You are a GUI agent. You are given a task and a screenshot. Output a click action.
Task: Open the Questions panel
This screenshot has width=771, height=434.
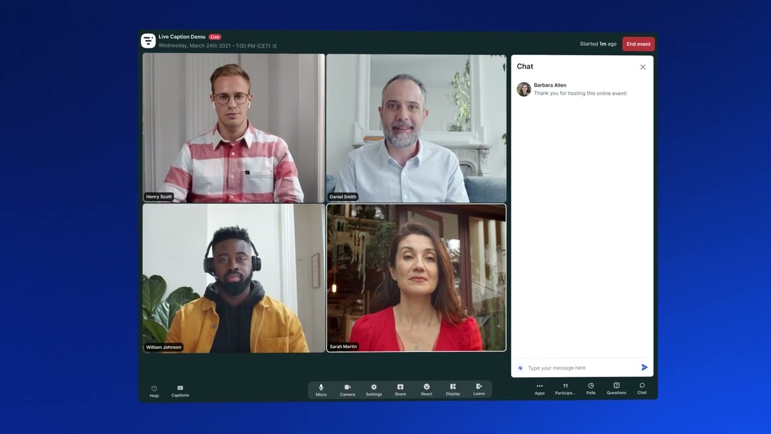(617, 389)
